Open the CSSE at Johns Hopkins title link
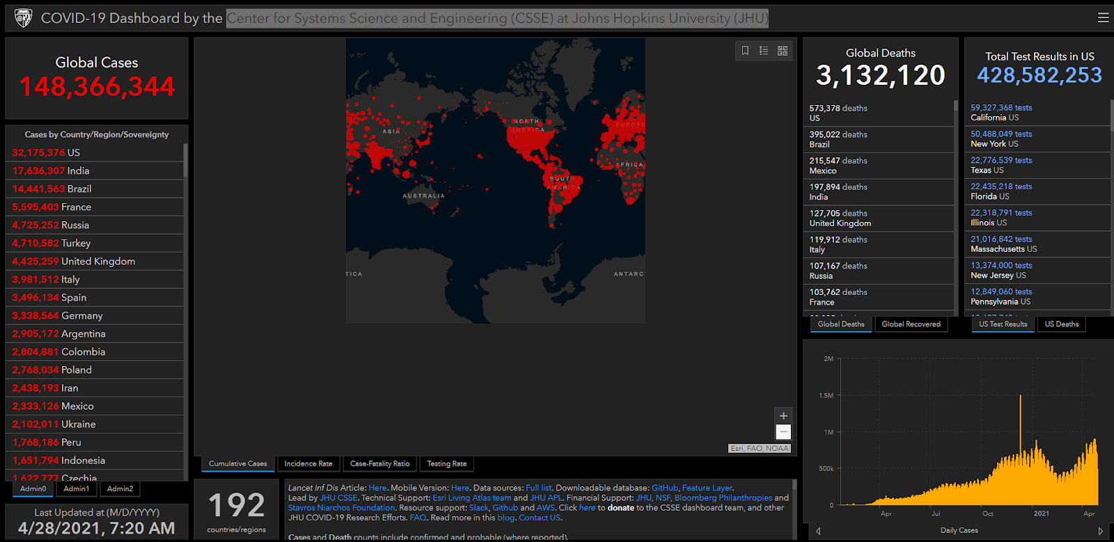Image resolution: width=1114 pixels, height=542 pixels. coord(497,18)
